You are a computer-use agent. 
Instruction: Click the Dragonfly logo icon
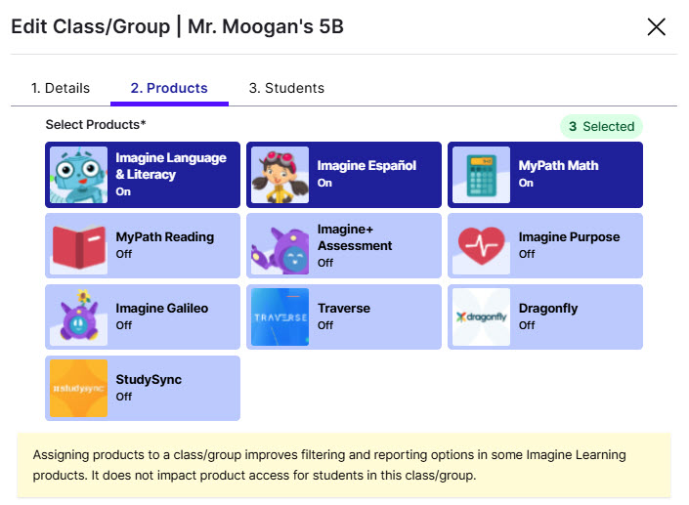click(x=481, y=317)
